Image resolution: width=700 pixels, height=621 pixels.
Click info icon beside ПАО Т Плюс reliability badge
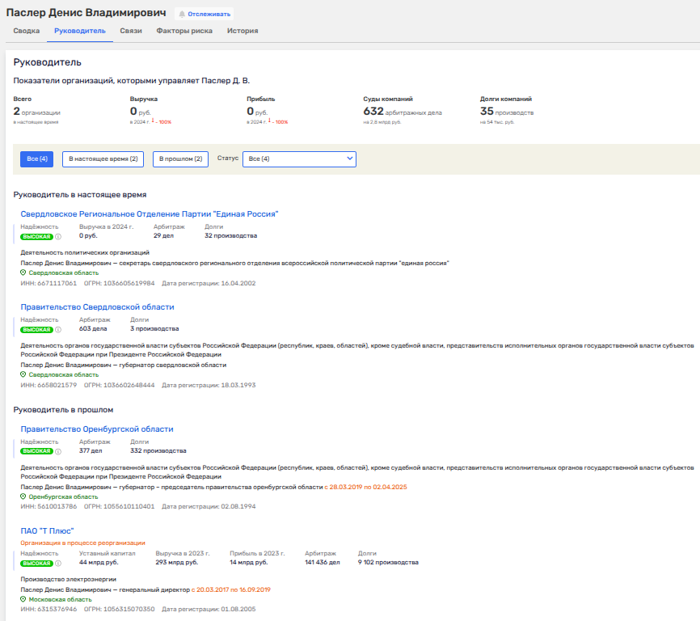(x=58, y=563)
